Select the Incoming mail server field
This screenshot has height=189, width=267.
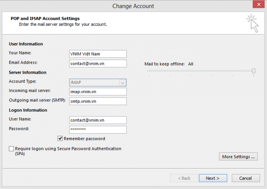pyautogui.click(x=98, y=92)
